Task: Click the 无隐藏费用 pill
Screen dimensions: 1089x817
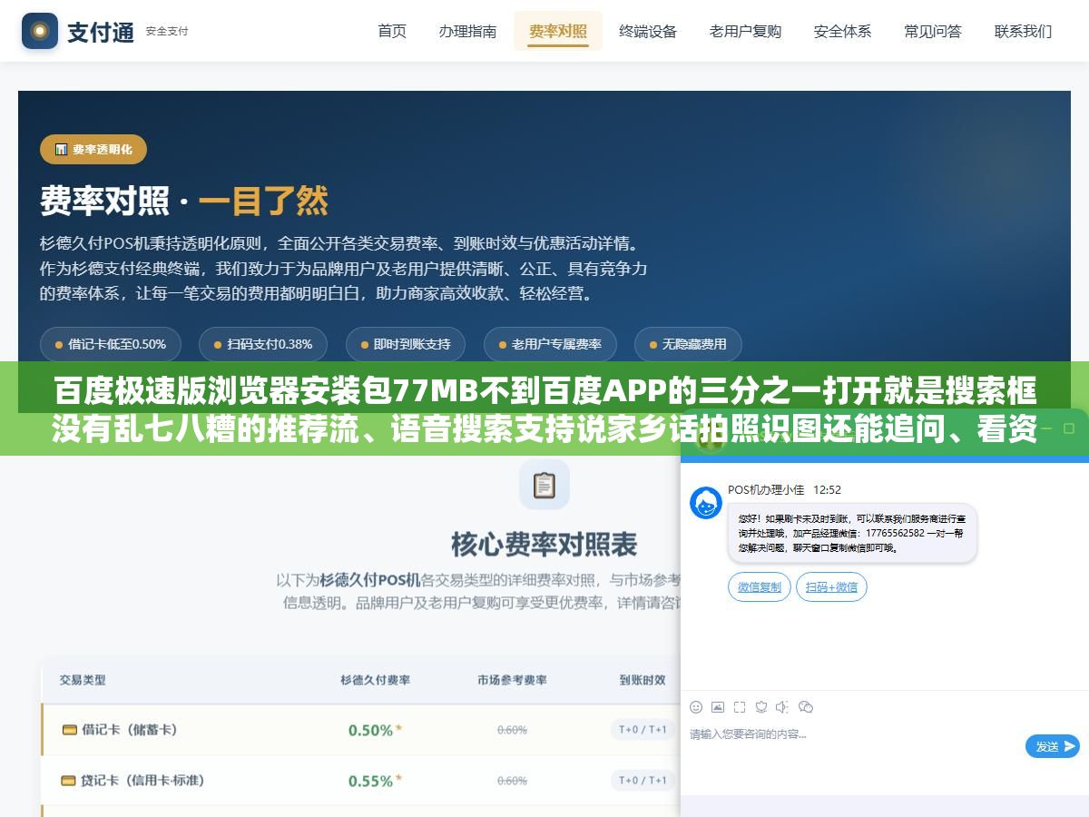Action: pos(688,344)
